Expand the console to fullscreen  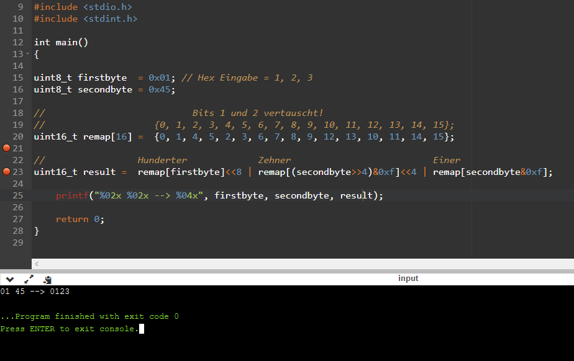coord(29,280)
